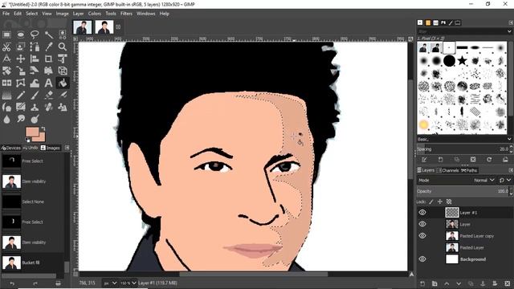Lower the layer with down arrow
Screen dimensions: 514x289
[459, 283]
